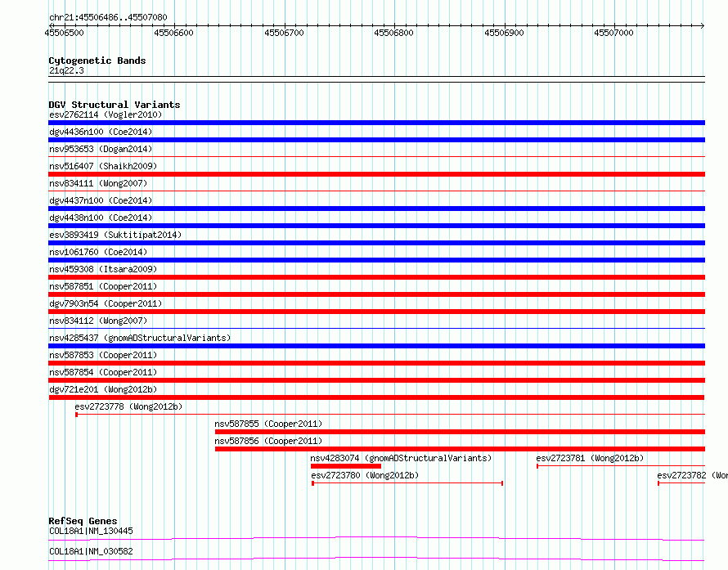The height and width of the screenshot is (570, 728).
Task: Select the partially visible esv2723782 variant label
Action: point(692,475)
